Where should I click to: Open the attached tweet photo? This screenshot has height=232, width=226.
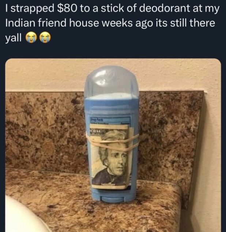coord(113,145)
